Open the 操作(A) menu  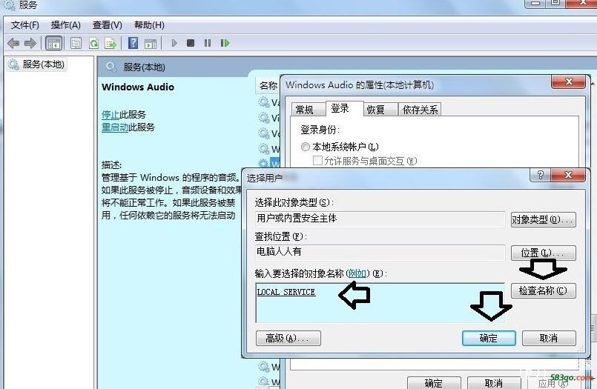[65, 25]
